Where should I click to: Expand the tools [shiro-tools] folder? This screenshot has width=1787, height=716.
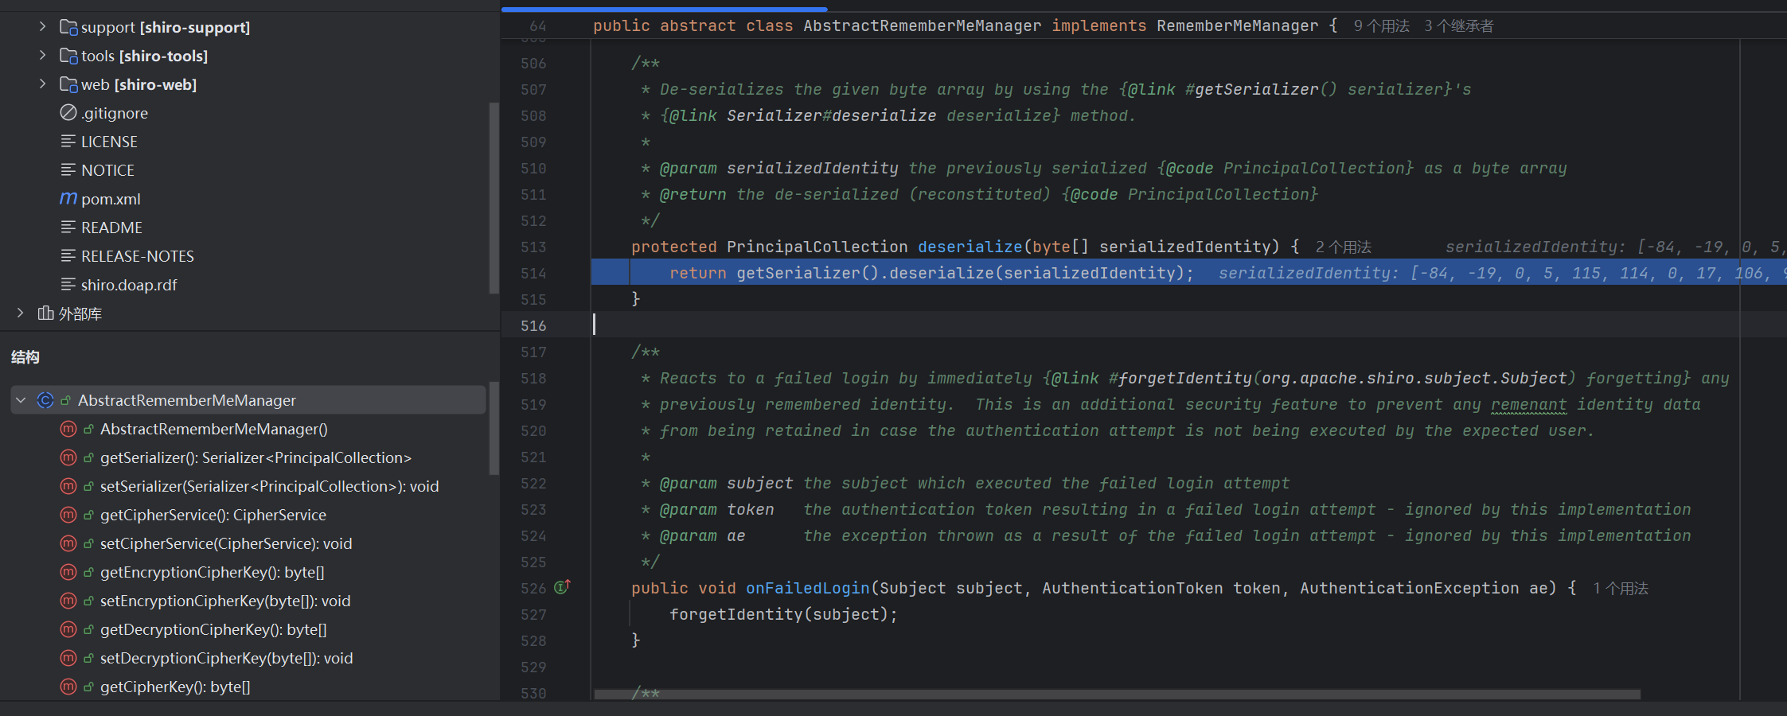[42, 56]
